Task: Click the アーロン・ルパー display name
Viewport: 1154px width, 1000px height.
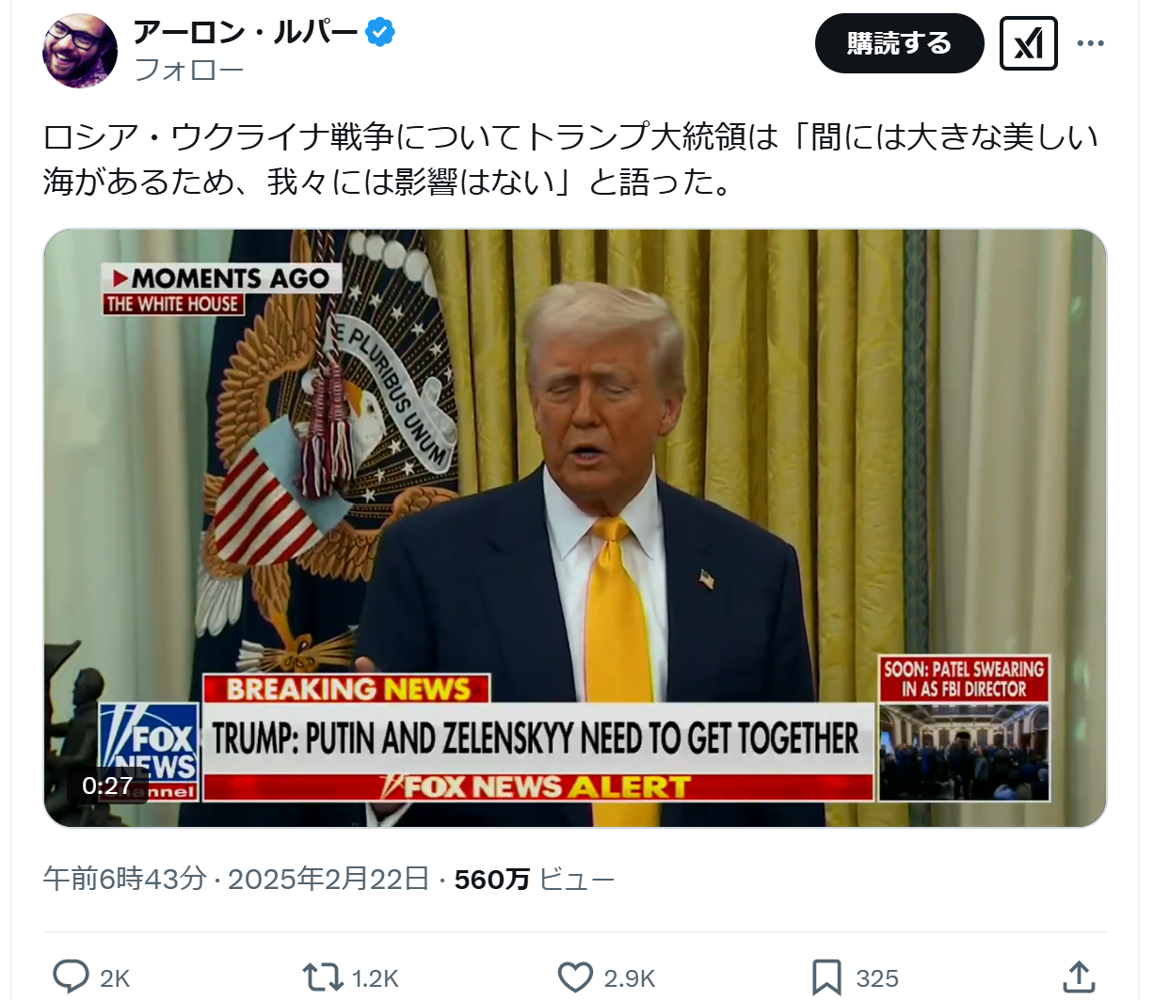Action: click(x=246, y=33)
